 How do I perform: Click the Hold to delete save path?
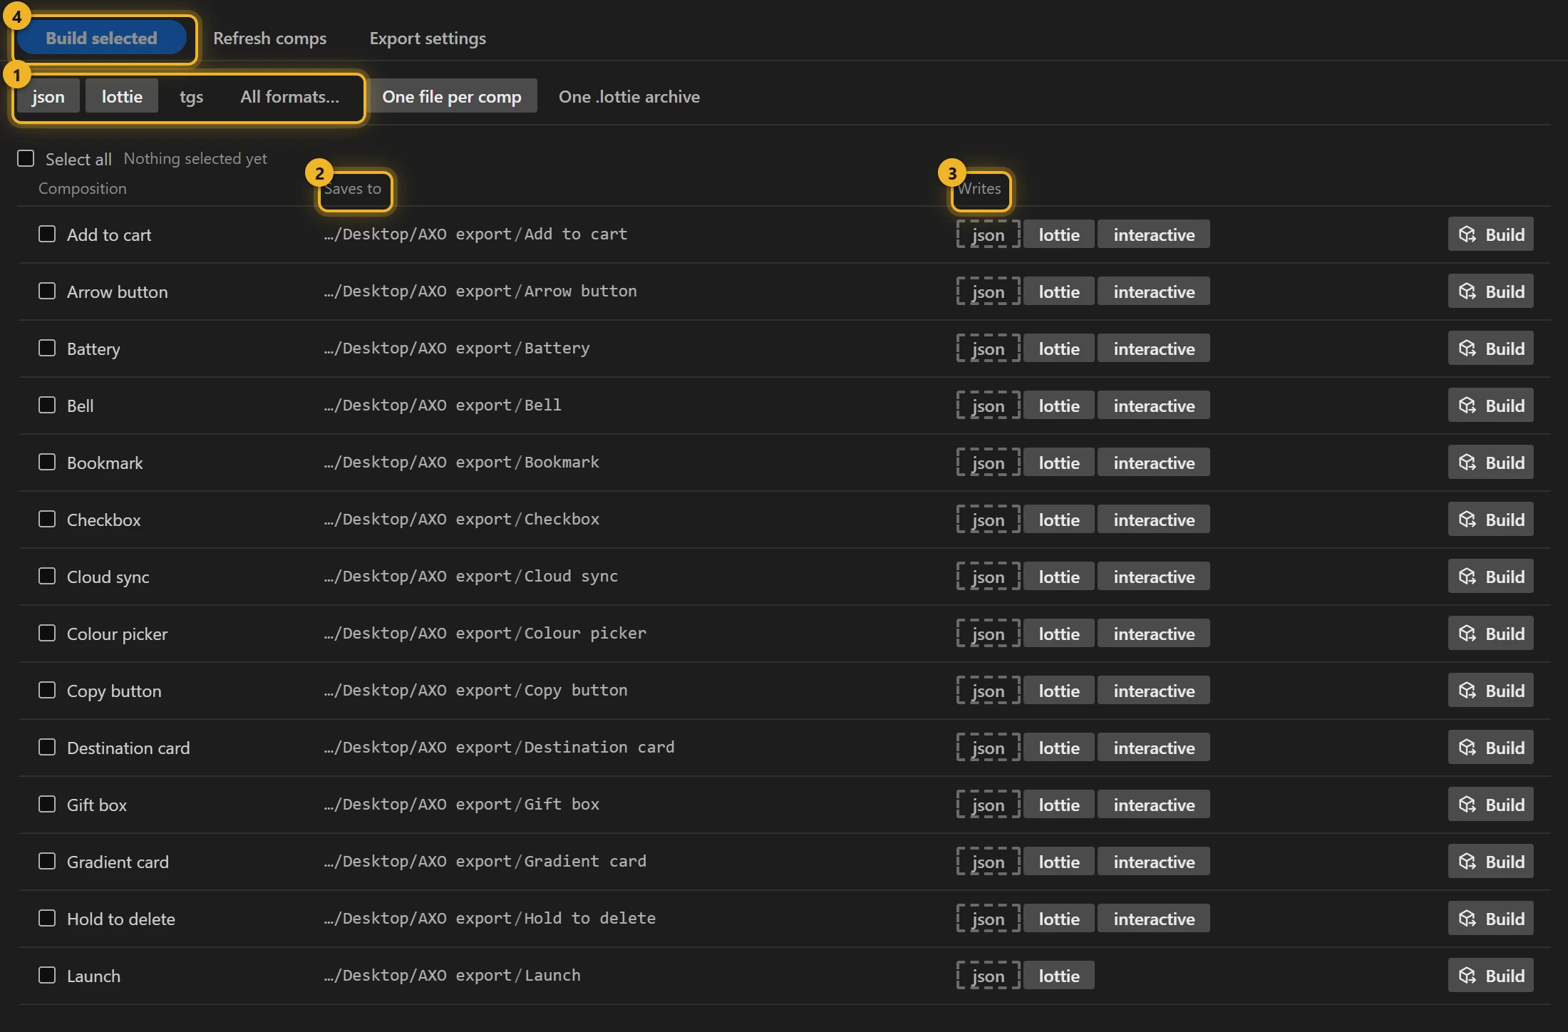click(490, 918)
